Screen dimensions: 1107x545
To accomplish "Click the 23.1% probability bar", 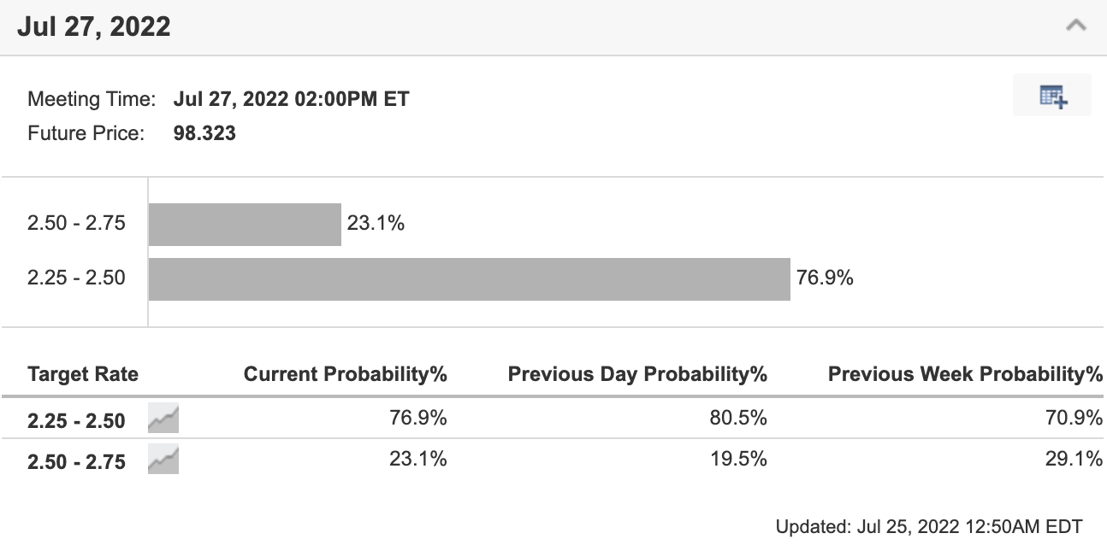I will point(245,225).
